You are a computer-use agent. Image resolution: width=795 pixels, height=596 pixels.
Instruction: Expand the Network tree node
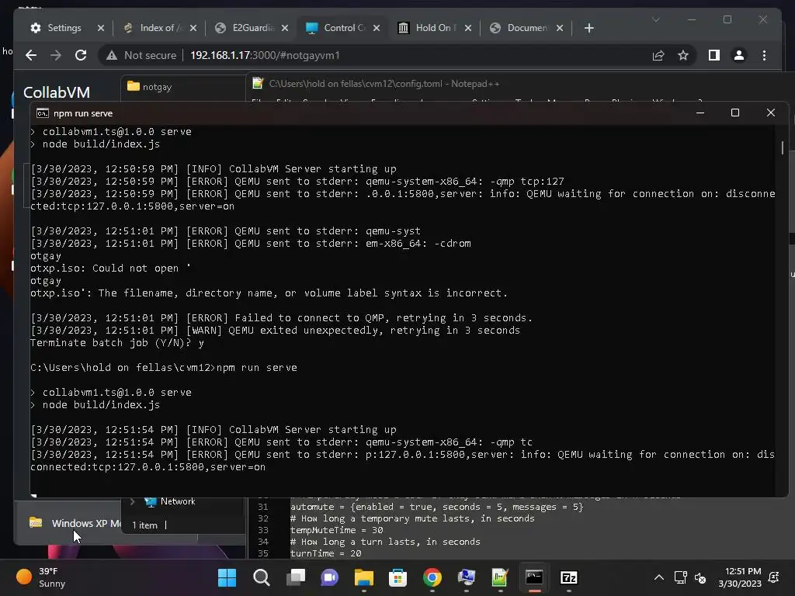pyautogui.click(x=132, y=501)
